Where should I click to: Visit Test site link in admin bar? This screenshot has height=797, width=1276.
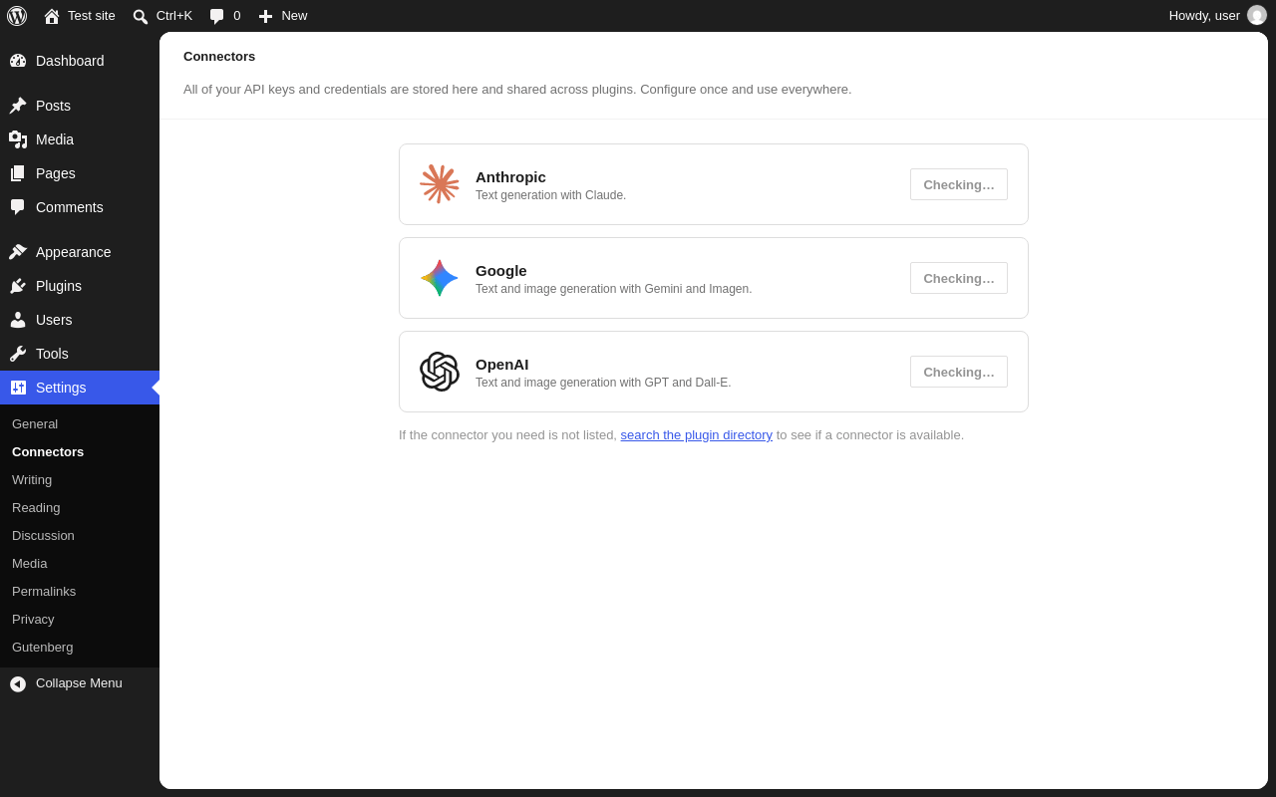[x=80, y=16]
